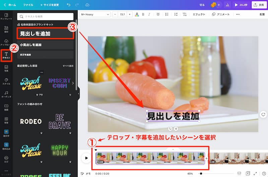Open the Logo sidebar panel
The width and height of the screenshot is (268, 177).
click(x=6, y=159)
